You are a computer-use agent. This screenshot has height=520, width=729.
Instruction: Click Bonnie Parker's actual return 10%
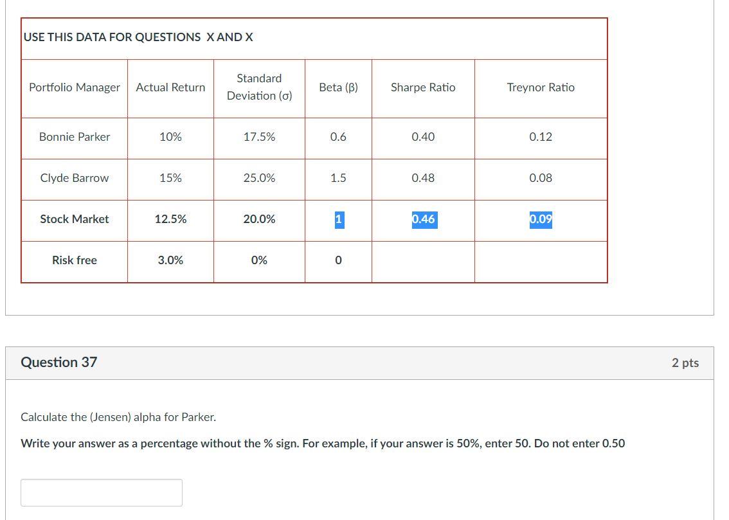point(170,137)
